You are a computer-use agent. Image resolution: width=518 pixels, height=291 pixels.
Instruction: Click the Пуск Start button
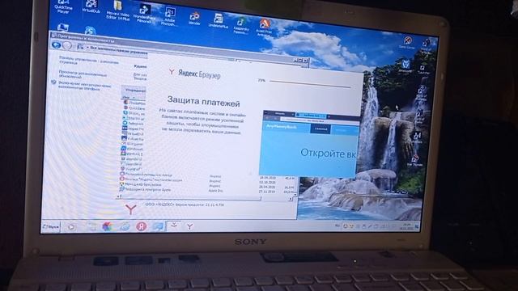click(51, 227)
